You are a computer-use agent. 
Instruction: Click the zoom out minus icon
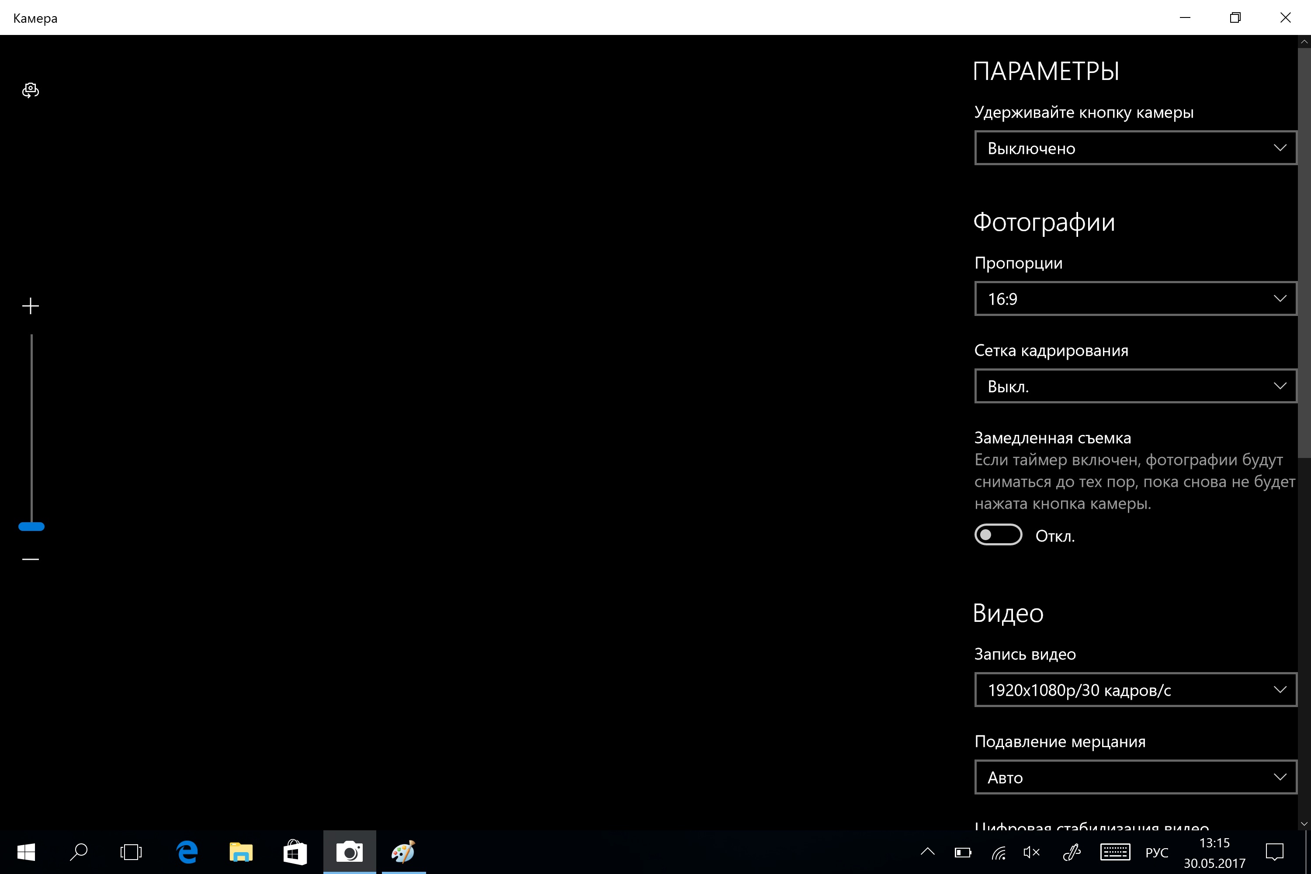31,558
